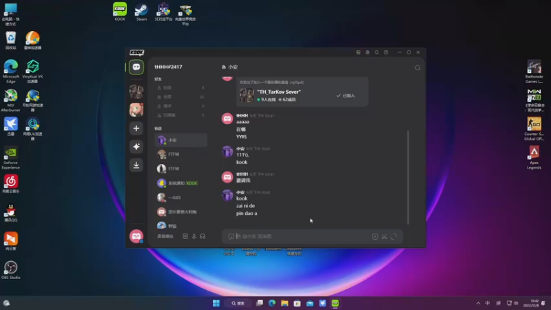Select the 已屏蔽 friends filter

(181, 115)
